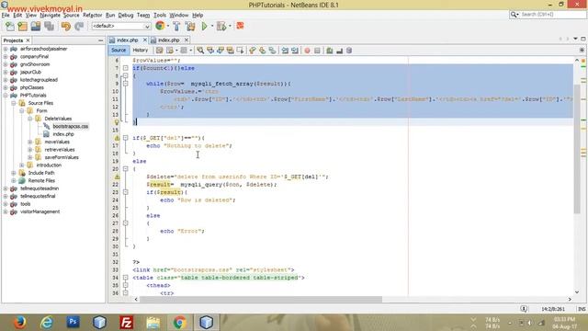Select Source view button
This screenshot has width=588, height=331.
(x=119, y=51)
